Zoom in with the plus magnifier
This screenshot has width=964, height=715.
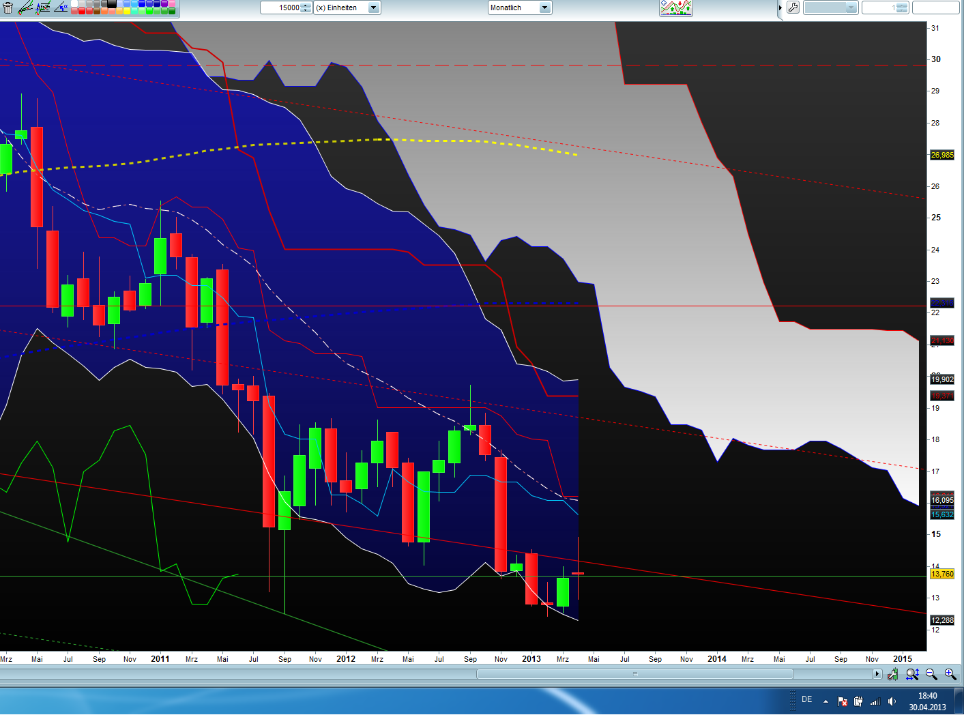click(950, 674)
